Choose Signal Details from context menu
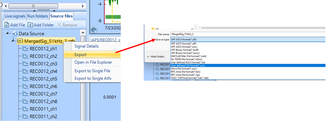 pyautogui.click(x=92, y=46)
